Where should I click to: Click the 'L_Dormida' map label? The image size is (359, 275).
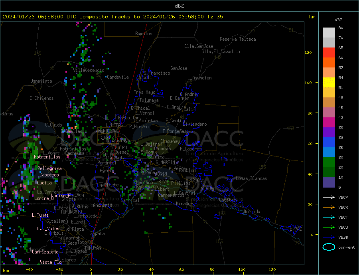250,212
